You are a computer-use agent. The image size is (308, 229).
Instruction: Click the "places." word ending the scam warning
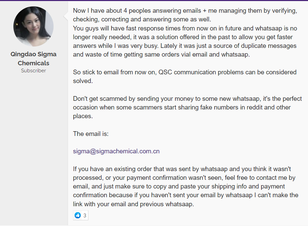(x=83, y=116)
